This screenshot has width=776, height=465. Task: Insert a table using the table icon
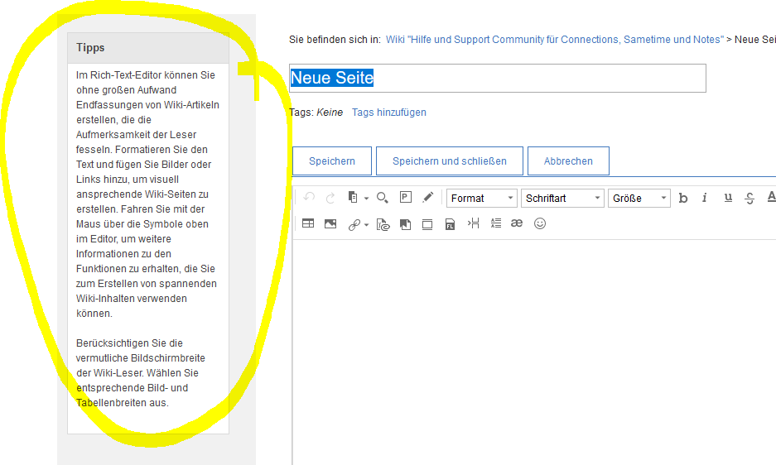308,223
